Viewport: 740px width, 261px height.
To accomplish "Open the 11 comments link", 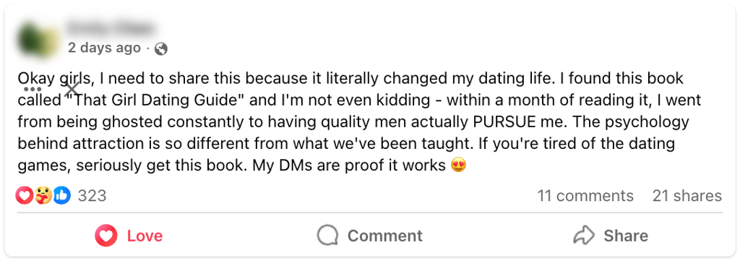I will (x=585, y=195).
